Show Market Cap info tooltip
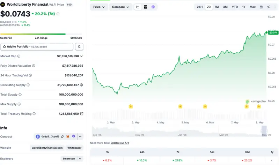The image size is (279, 165). [x=19, y=56]
